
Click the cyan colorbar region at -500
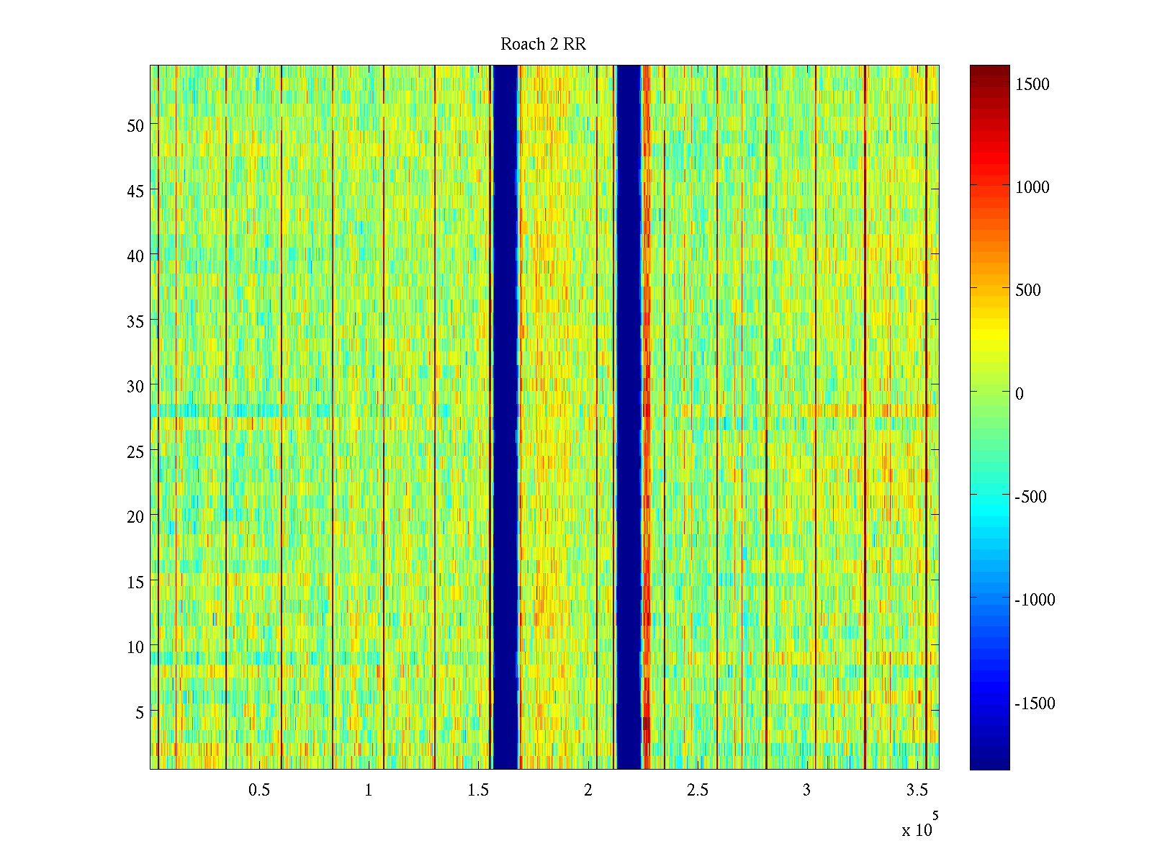(x=989, y=496)
